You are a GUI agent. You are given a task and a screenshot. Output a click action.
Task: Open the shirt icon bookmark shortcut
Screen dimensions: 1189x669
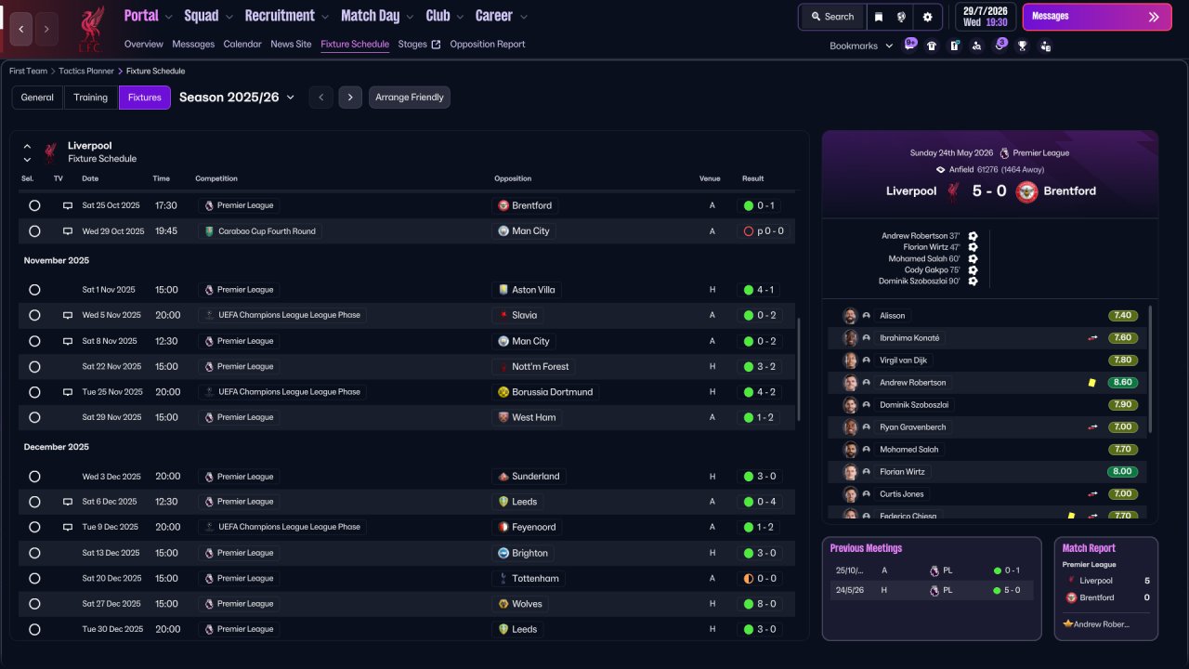click(932, 46)
